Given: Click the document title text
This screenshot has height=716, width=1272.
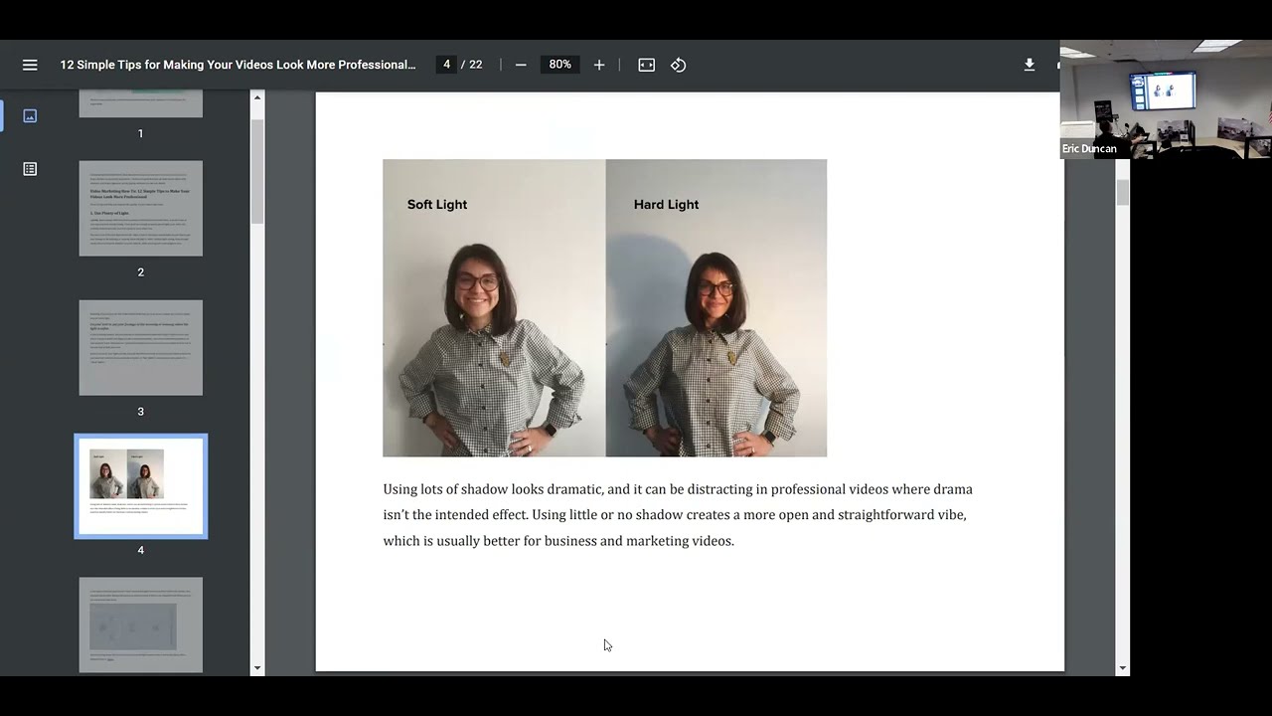Looking at the screenshot, I should (x=238, y=65).
